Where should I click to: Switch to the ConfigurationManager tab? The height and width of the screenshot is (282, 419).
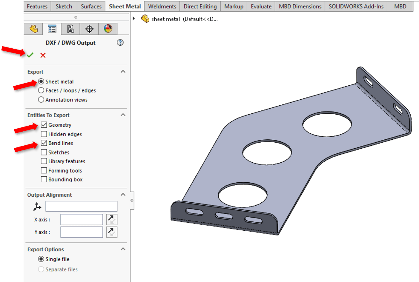tap(70, 29)
